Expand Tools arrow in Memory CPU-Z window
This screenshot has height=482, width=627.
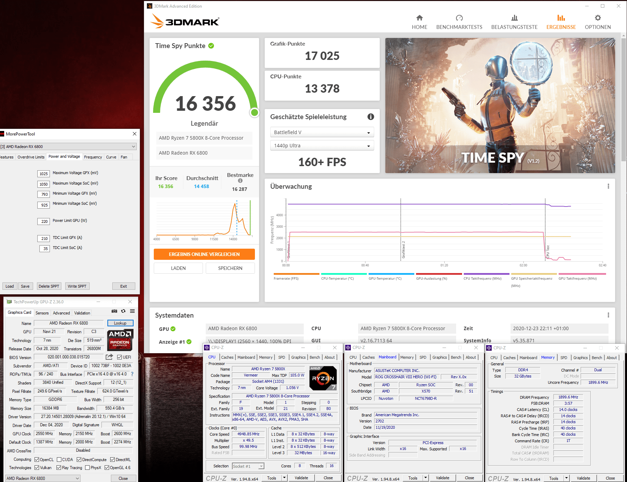pyautogui.click(x=567, y=478)
